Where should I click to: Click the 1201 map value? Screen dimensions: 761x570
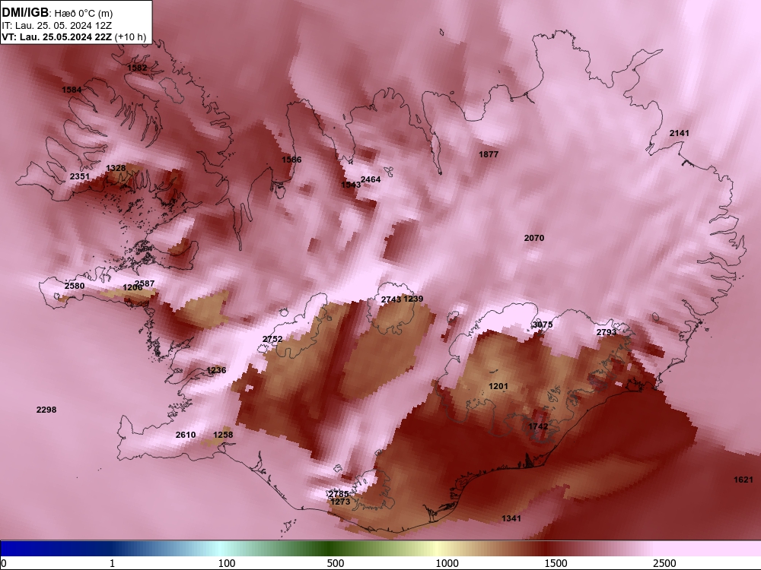[498, 386]
